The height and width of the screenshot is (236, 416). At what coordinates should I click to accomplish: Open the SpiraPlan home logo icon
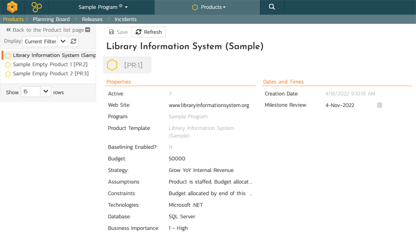(12, 7)
